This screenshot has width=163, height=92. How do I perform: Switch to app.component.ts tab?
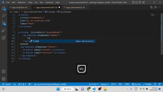point(75,7)
